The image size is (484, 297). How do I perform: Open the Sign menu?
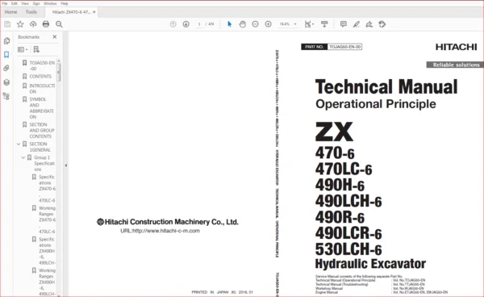[x=36, y=3]
